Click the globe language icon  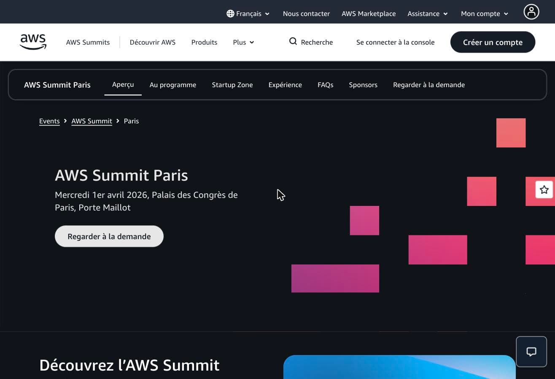(230, 13)
